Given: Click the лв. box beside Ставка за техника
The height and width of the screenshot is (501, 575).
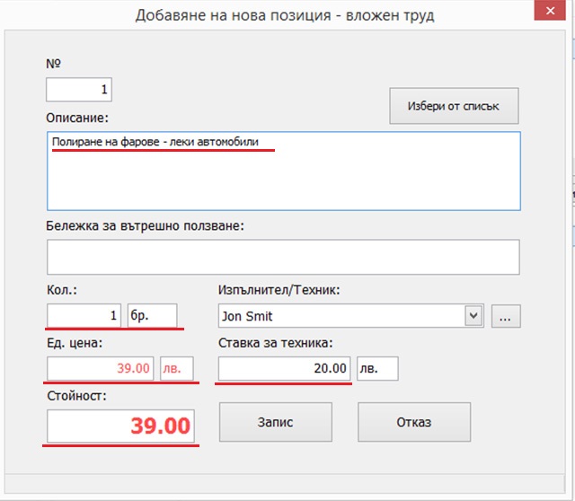Looking at the screenshot, I should (x=377, y=368).
